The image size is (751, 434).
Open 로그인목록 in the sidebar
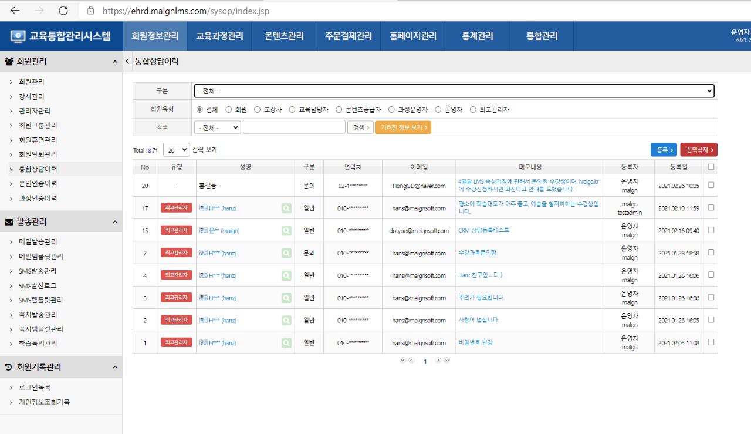pos(35,388)
